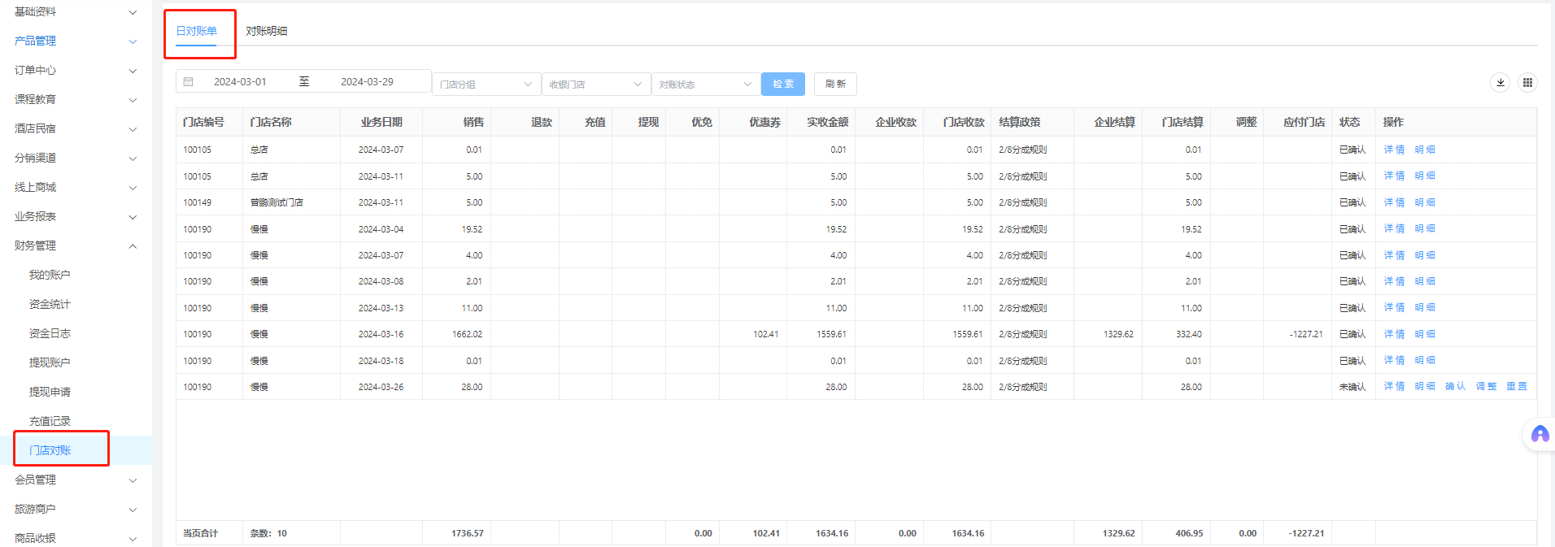
Task: Open the column grid settings icon
Action: tap(1527, 82)
